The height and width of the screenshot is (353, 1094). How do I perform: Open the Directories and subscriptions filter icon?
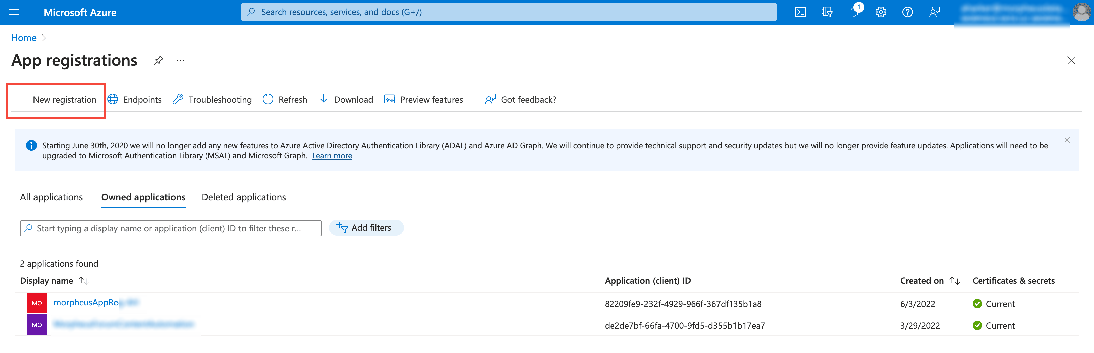click(827, 12)
